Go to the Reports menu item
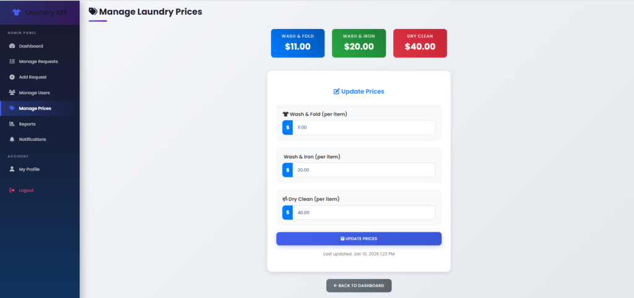This screenshot has height=298, width=634. tap(27, 124)
